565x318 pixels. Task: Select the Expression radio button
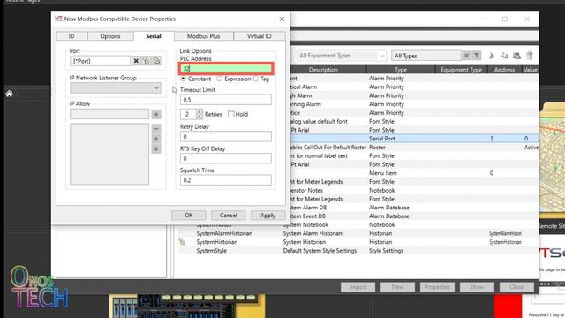point(220,79)
